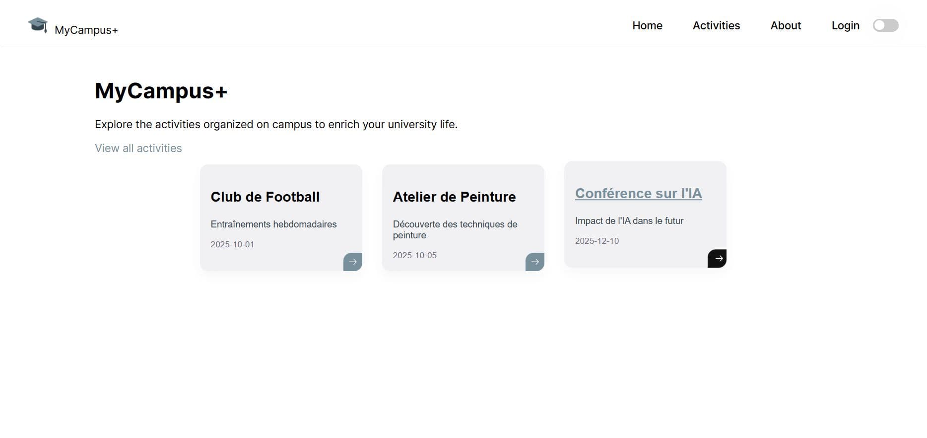Click the 2025-10-01 date on football card
This screenshot has width=927, height=438.
tap(232, 244)
